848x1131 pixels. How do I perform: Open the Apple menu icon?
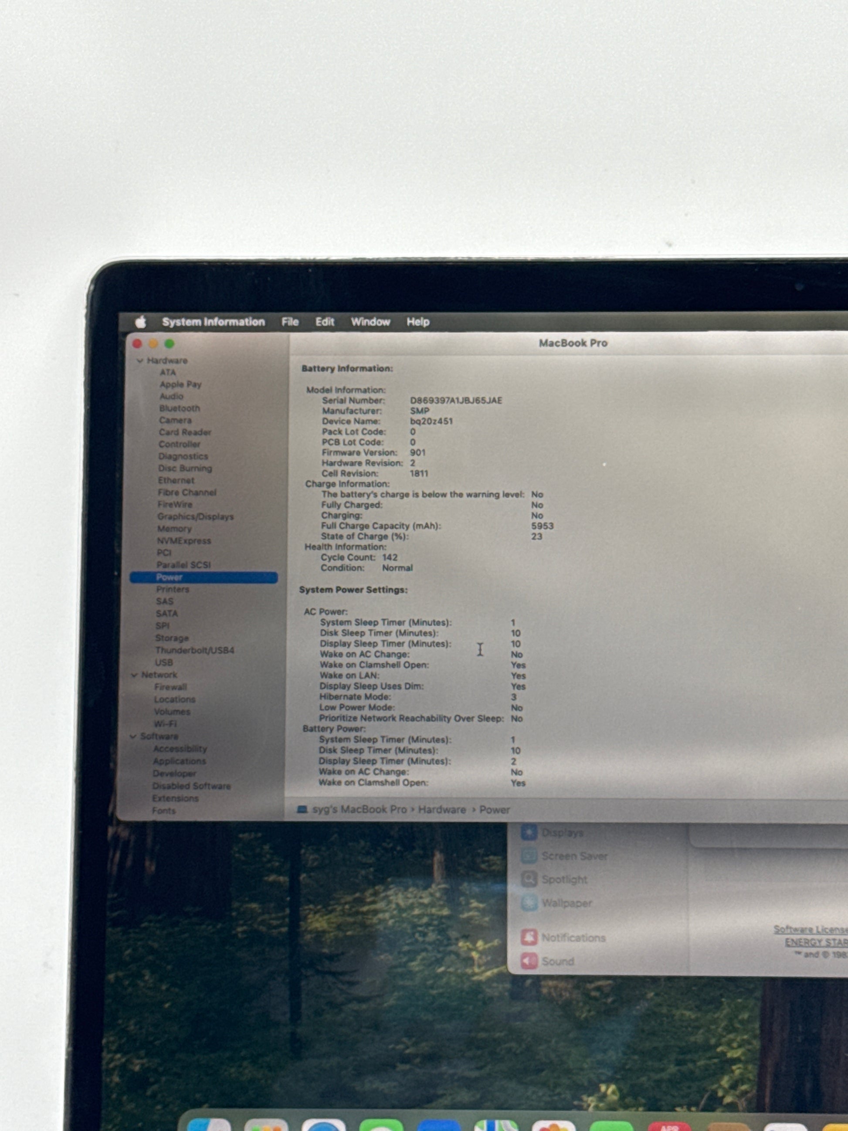point(141,322)
